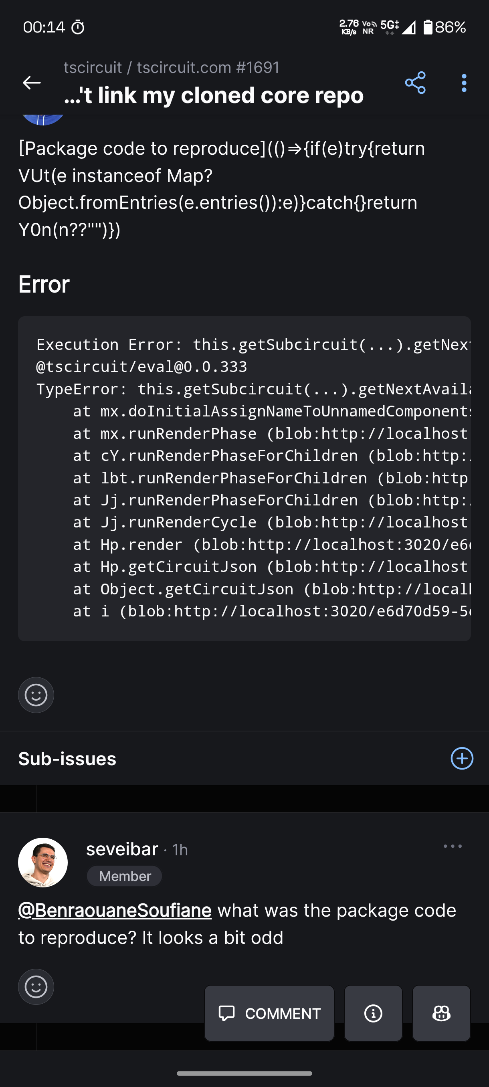Screen dimensions: 489x1087
Task: Add a new sub-issue with plus icon
Action: coord(462,758)
